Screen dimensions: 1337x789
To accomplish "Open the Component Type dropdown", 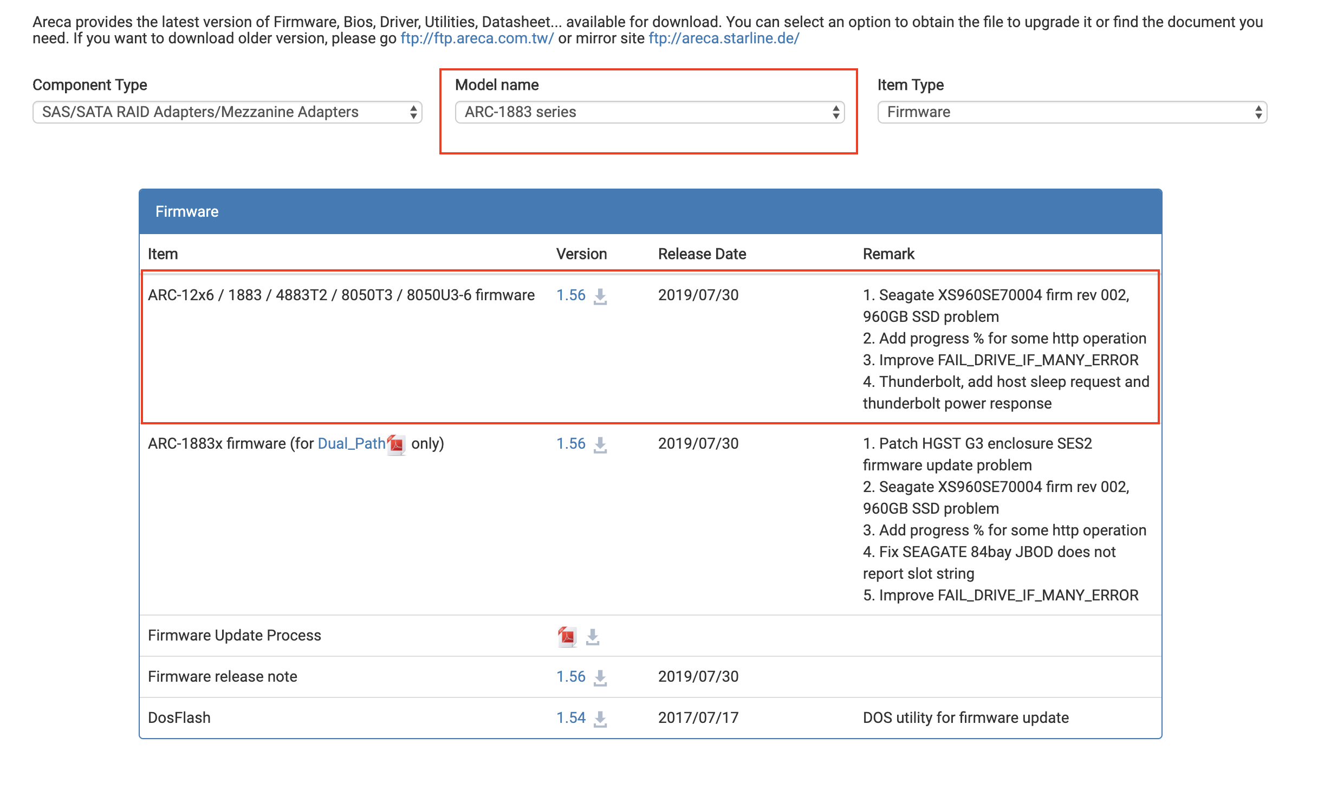I will coord(228,112).
